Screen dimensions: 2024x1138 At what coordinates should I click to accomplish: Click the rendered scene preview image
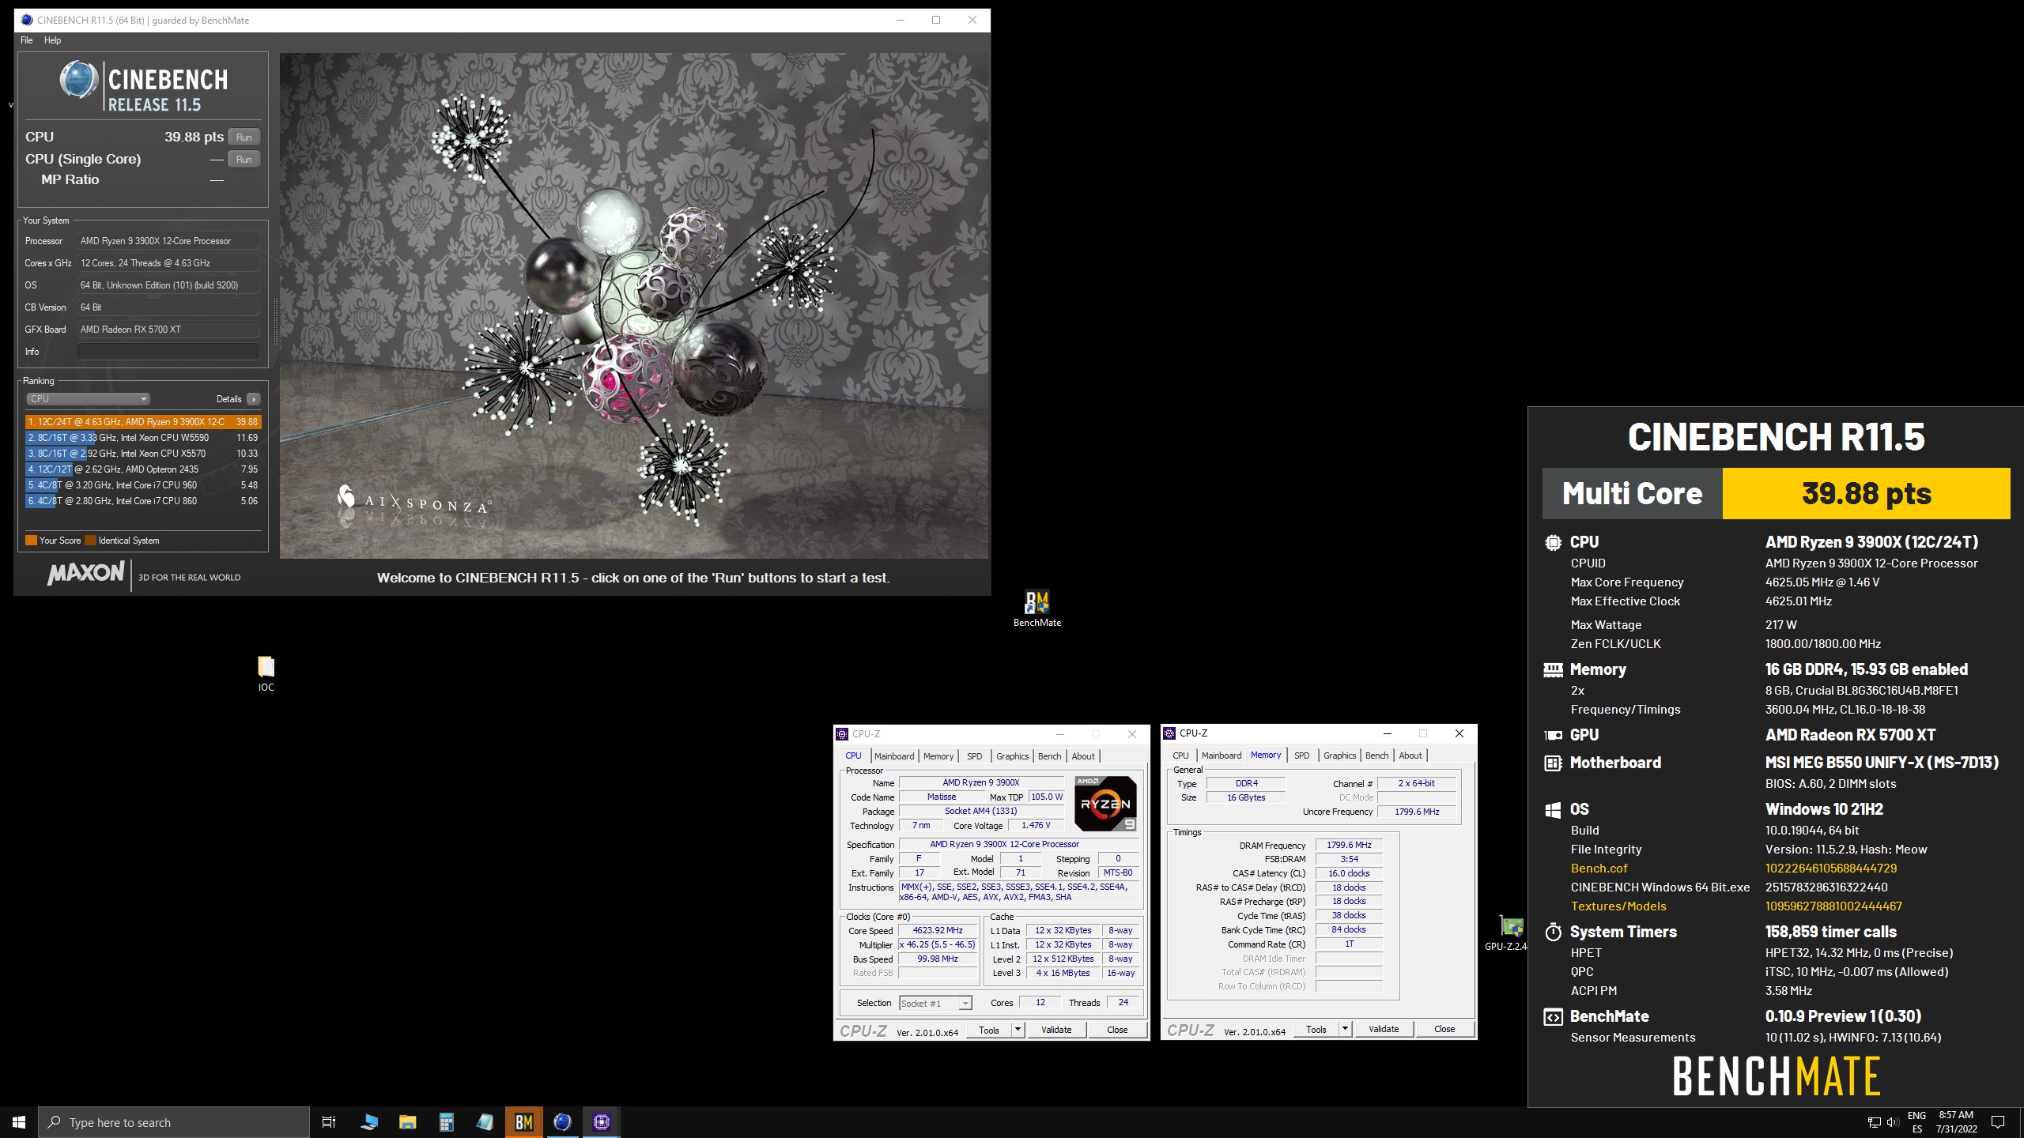[x=634, y=306]
